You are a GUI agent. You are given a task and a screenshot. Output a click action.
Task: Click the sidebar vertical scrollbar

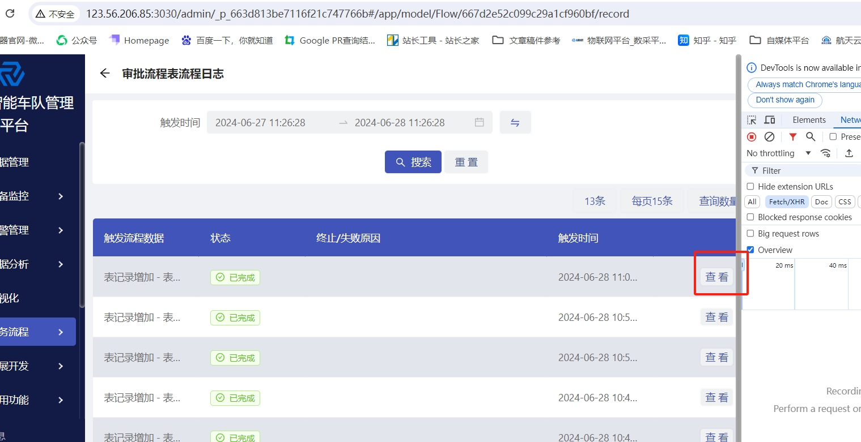pyautogui.click(x=82, y=226)
